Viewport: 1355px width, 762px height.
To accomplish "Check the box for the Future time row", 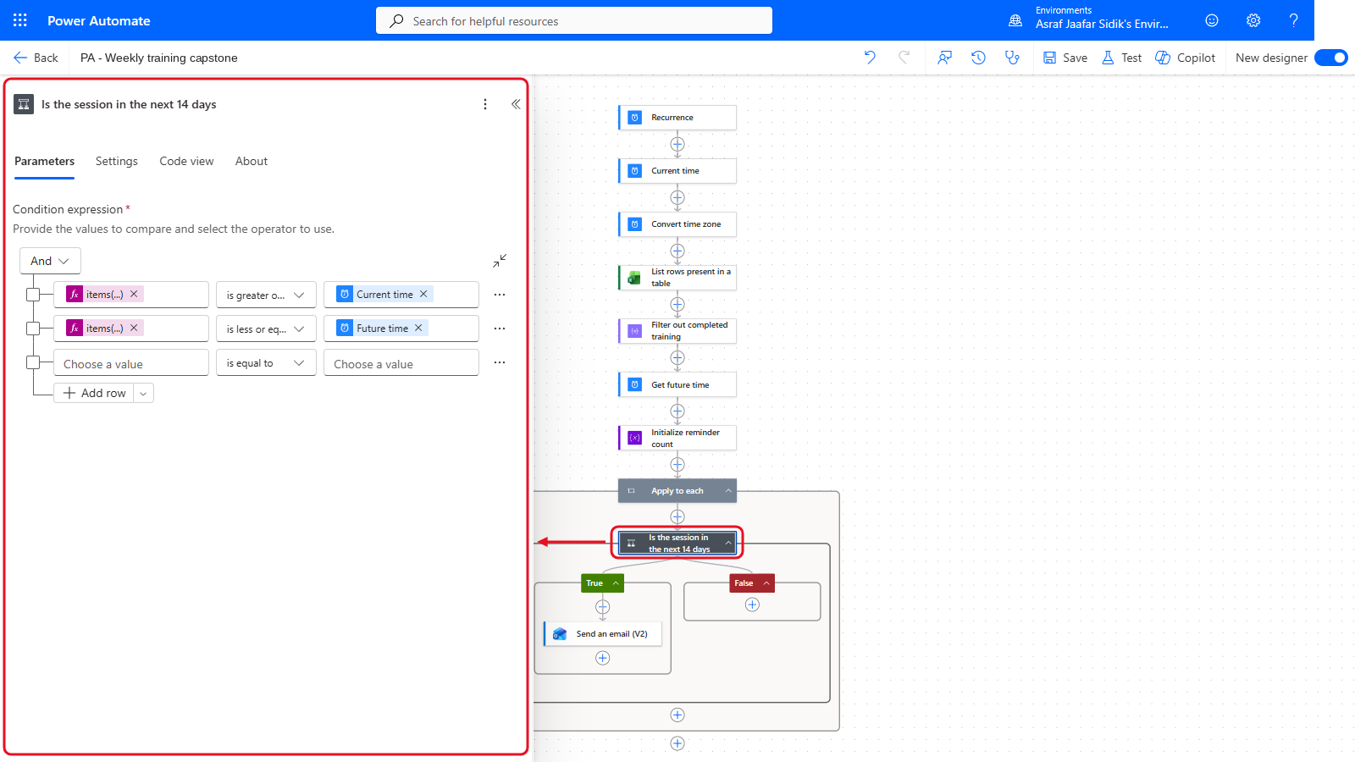I will pyautogui.click(x=33, y=329).
